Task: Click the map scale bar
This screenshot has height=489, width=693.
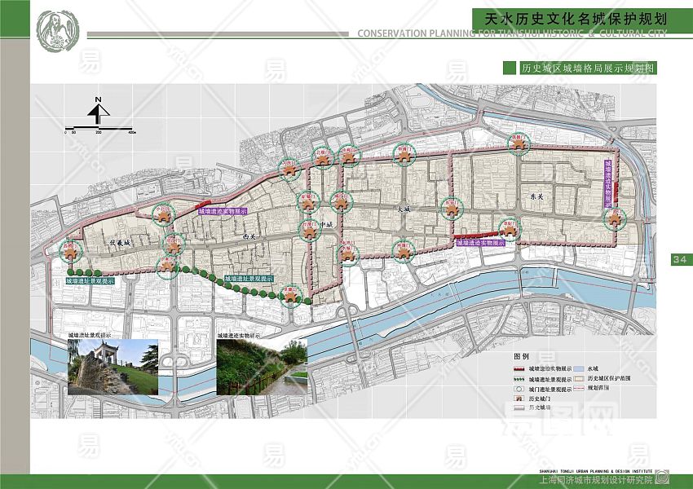Action: click(x=100, y=130)
